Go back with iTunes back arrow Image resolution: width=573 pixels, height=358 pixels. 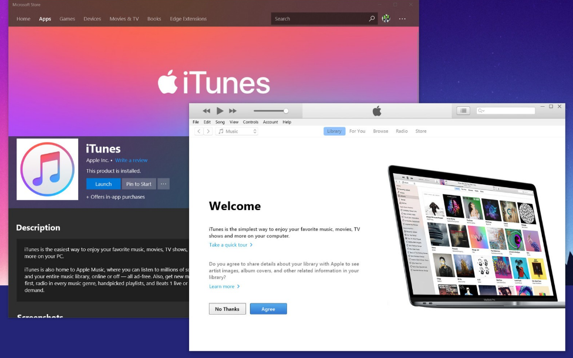[x=198, y=131]
